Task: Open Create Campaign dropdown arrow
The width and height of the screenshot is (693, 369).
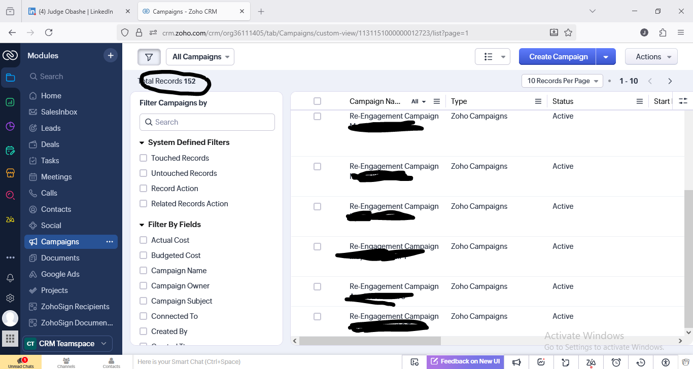Action: (606, 57)
